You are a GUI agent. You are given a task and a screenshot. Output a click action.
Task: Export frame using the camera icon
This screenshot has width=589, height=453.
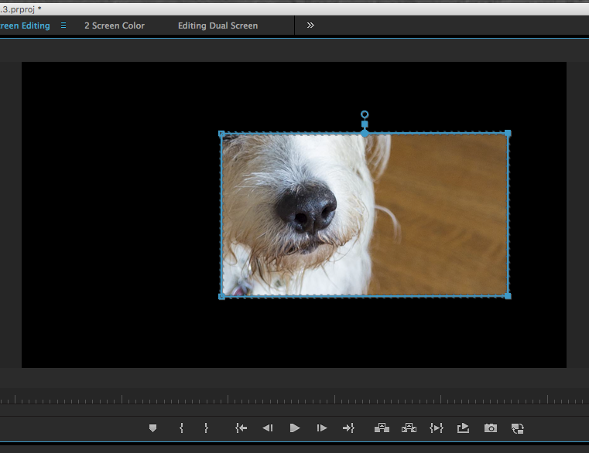490,427
